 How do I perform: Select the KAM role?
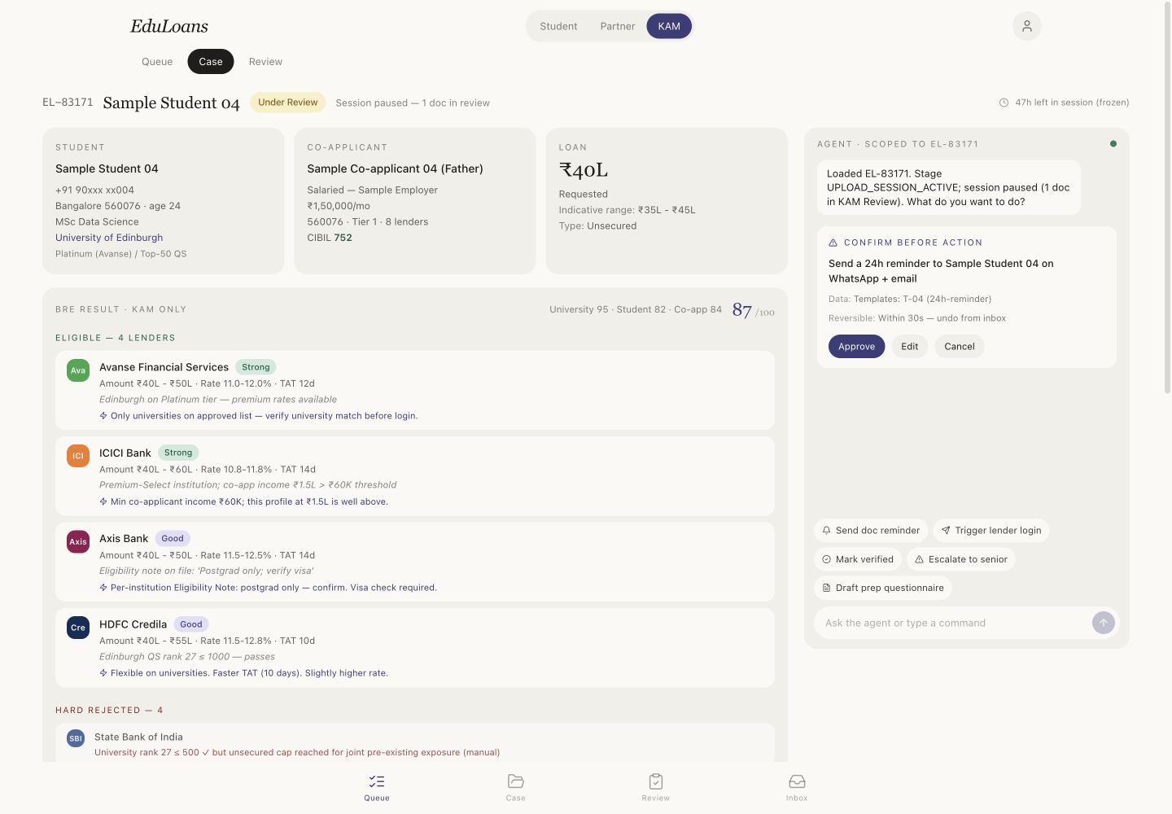click(x=669, y=26)
